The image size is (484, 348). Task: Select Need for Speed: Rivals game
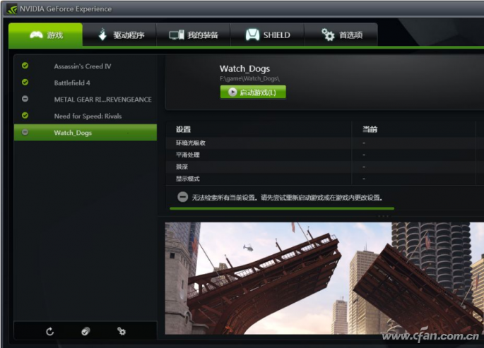tap(85, 116)
